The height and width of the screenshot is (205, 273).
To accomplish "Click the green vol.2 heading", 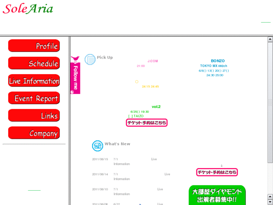I will (x=156, y=107).
